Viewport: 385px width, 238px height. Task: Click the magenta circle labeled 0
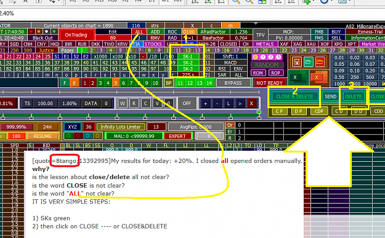click(x=255, y=57)
